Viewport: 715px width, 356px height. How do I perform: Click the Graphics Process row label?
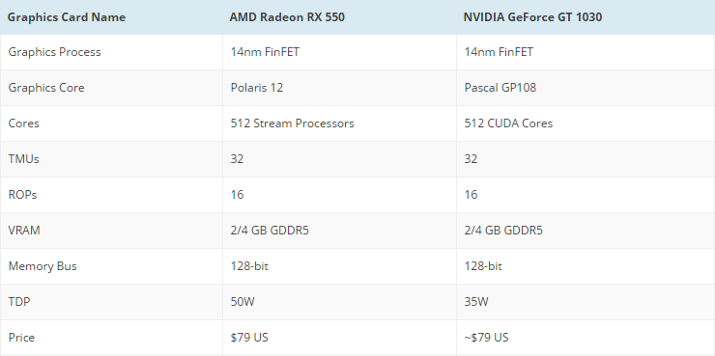(x=54, y=52)
